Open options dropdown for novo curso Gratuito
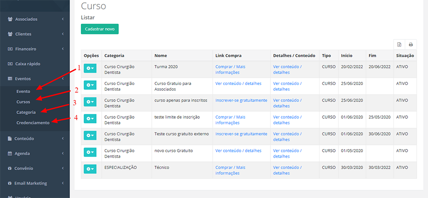 pyautogui.click(x=90, y=152)
